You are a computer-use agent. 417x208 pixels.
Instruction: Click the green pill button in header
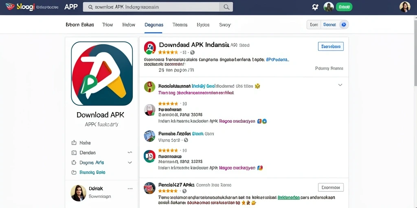[x=344, y=7]
